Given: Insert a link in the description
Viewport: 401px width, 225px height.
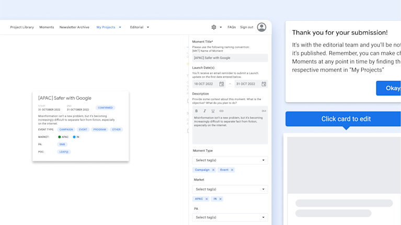Looking at the screenshot, I should pyautogui.click(x=222, y=111).
